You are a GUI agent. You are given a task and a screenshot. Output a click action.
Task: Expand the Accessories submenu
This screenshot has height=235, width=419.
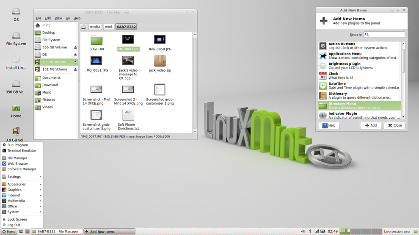click(x=22, y=184)
